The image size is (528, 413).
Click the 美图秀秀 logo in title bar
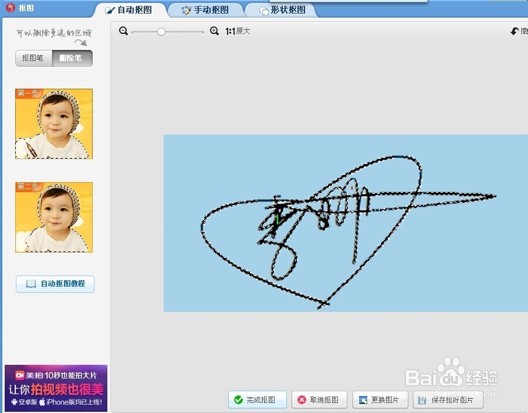click(x=11, y=8)
